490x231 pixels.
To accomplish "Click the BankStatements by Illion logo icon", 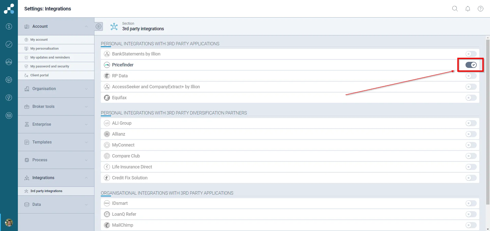I will point(107,54).
